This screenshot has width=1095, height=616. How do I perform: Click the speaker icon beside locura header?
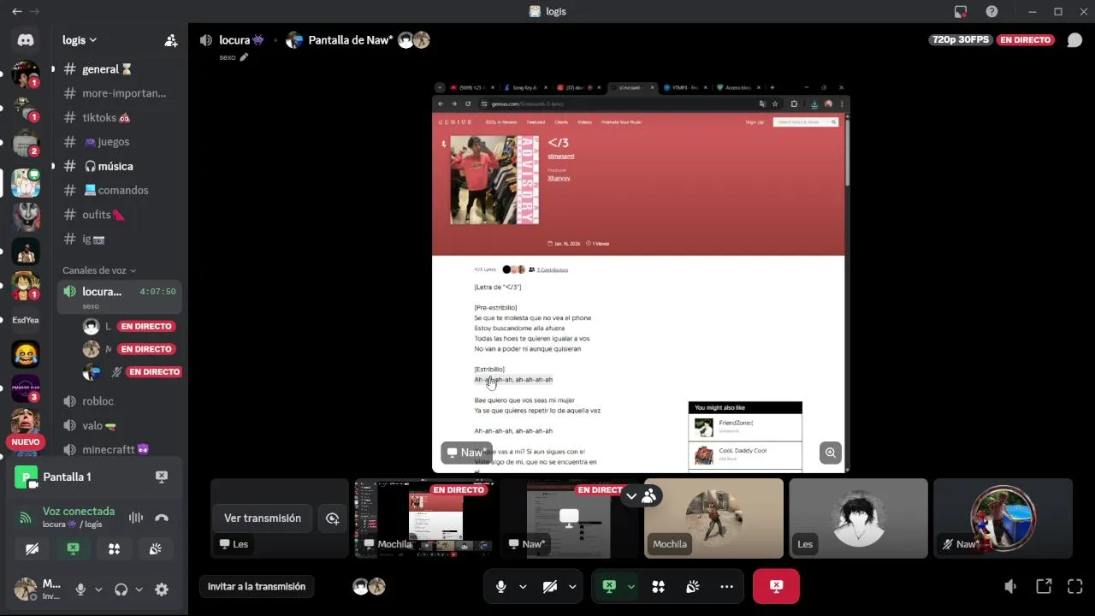(205, 40)
